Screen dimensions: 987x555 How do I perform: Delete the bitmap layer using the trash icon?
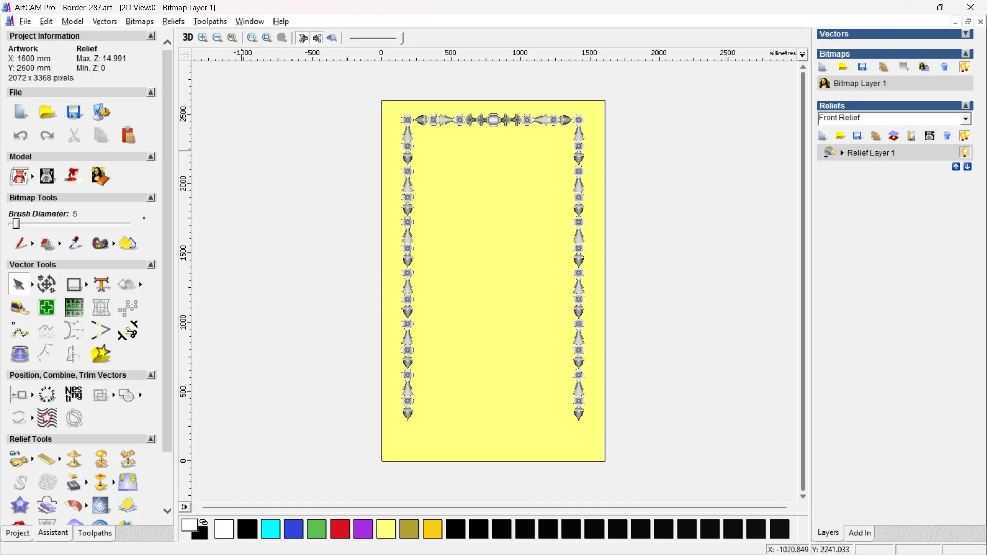coord(945,67)
